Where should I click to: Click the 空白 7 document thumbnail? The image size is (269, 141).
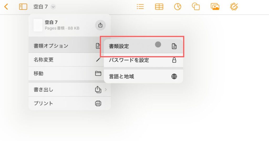38,25
